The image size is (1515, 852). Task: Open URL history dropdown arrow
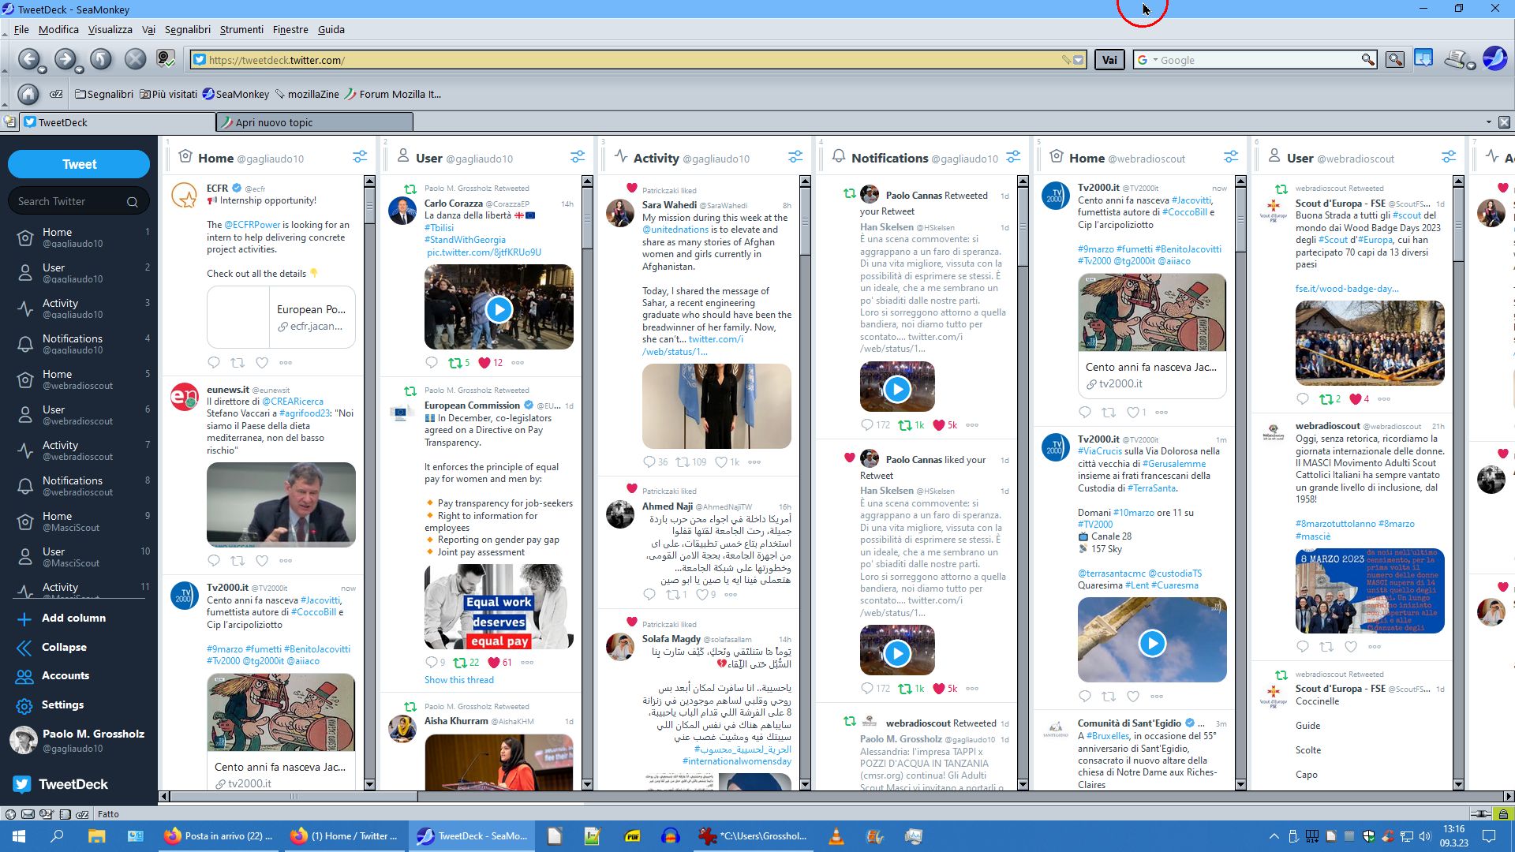tap(1079, 60)
